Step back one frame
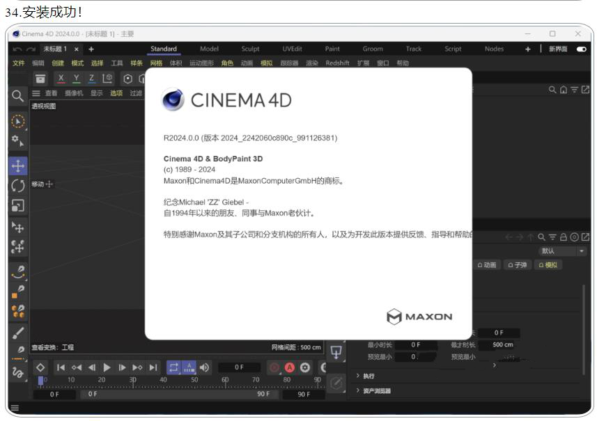Viewport: 597px width, 421px height. point(92,367)
